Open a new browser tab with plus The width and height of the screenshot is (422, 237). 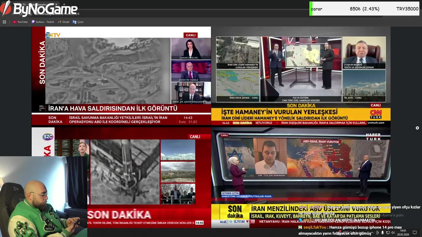(x=64, y=5)
